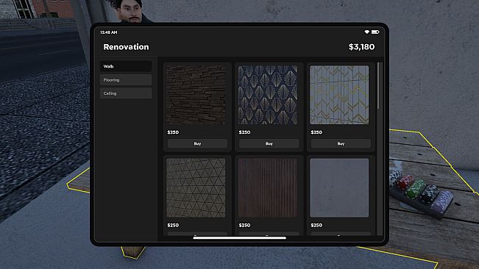The height and width of the screenshot is (269, 479).
Task: Click the 12:48 AM clock text
Action: click(109, 32)
